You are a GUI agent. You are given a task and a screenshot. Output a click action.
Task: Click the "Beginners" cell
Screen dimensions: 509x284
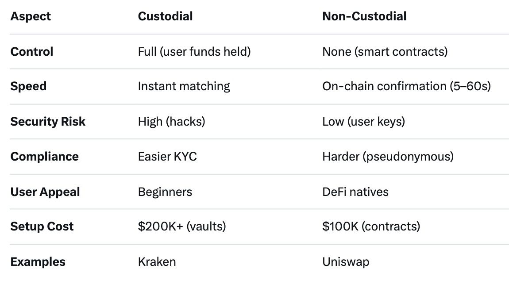[x=165, y=192]
